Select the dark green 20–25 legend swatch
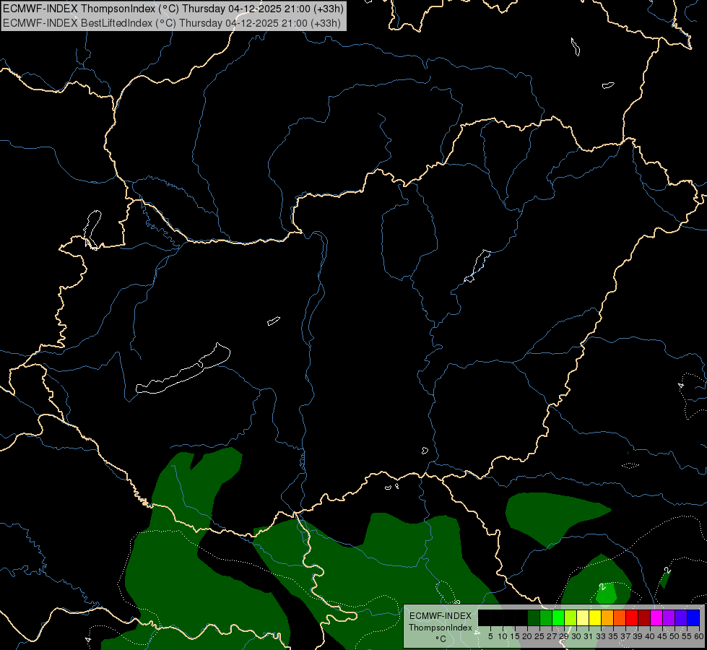707x650 pixels. click(x=534, y=617)
